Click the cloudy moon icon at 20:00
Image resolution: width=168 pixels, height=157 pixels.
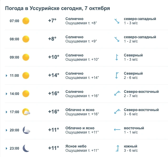[x=26, y=130]
